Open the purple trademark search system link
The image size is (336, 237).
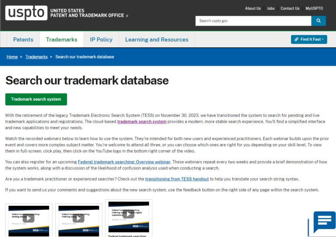coord(142,122)
